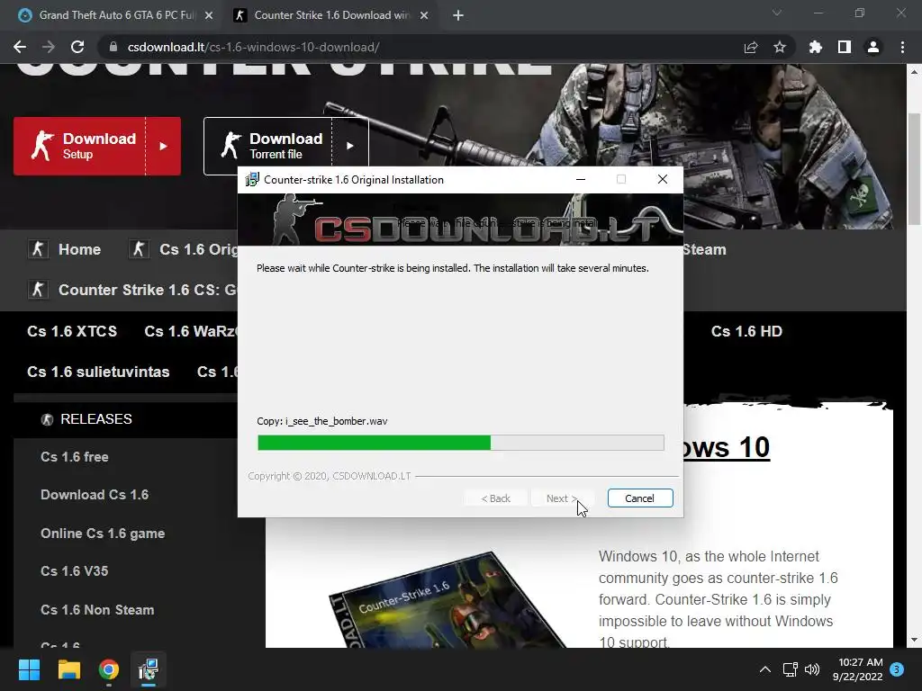Close the Grand Theft Auto 6 tab

[209, 15]
